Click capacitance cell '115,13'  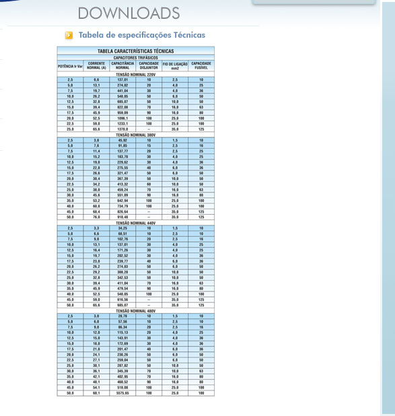(x=122, y=333)
